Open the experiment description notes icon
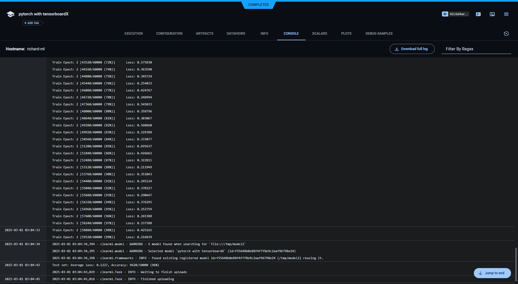518x284 pixels. point(478,14)
